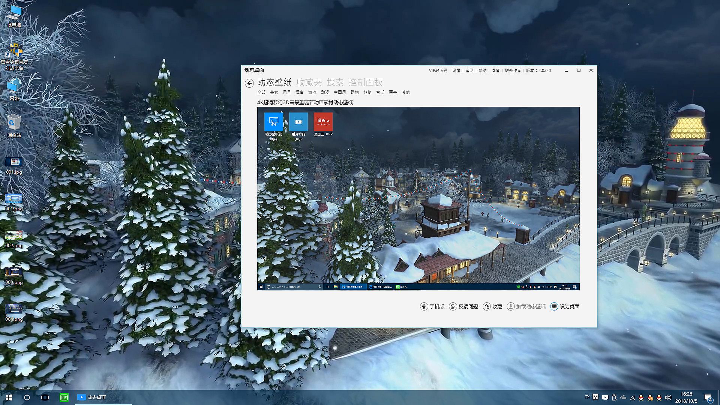Click the 手机版 Android icon

click(x=424, y=306)
